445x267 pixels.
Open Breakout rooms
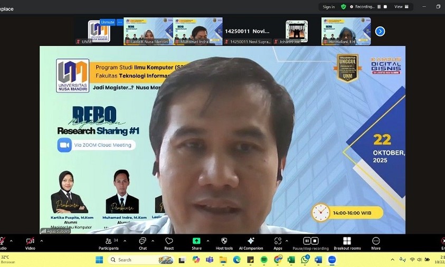(347, 243)
